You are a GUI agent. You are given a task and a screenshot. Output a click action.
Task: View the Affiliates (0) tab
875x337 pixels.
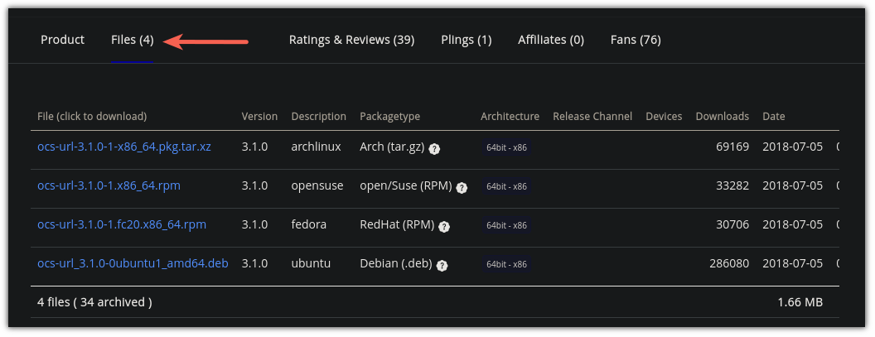[551, 40]
